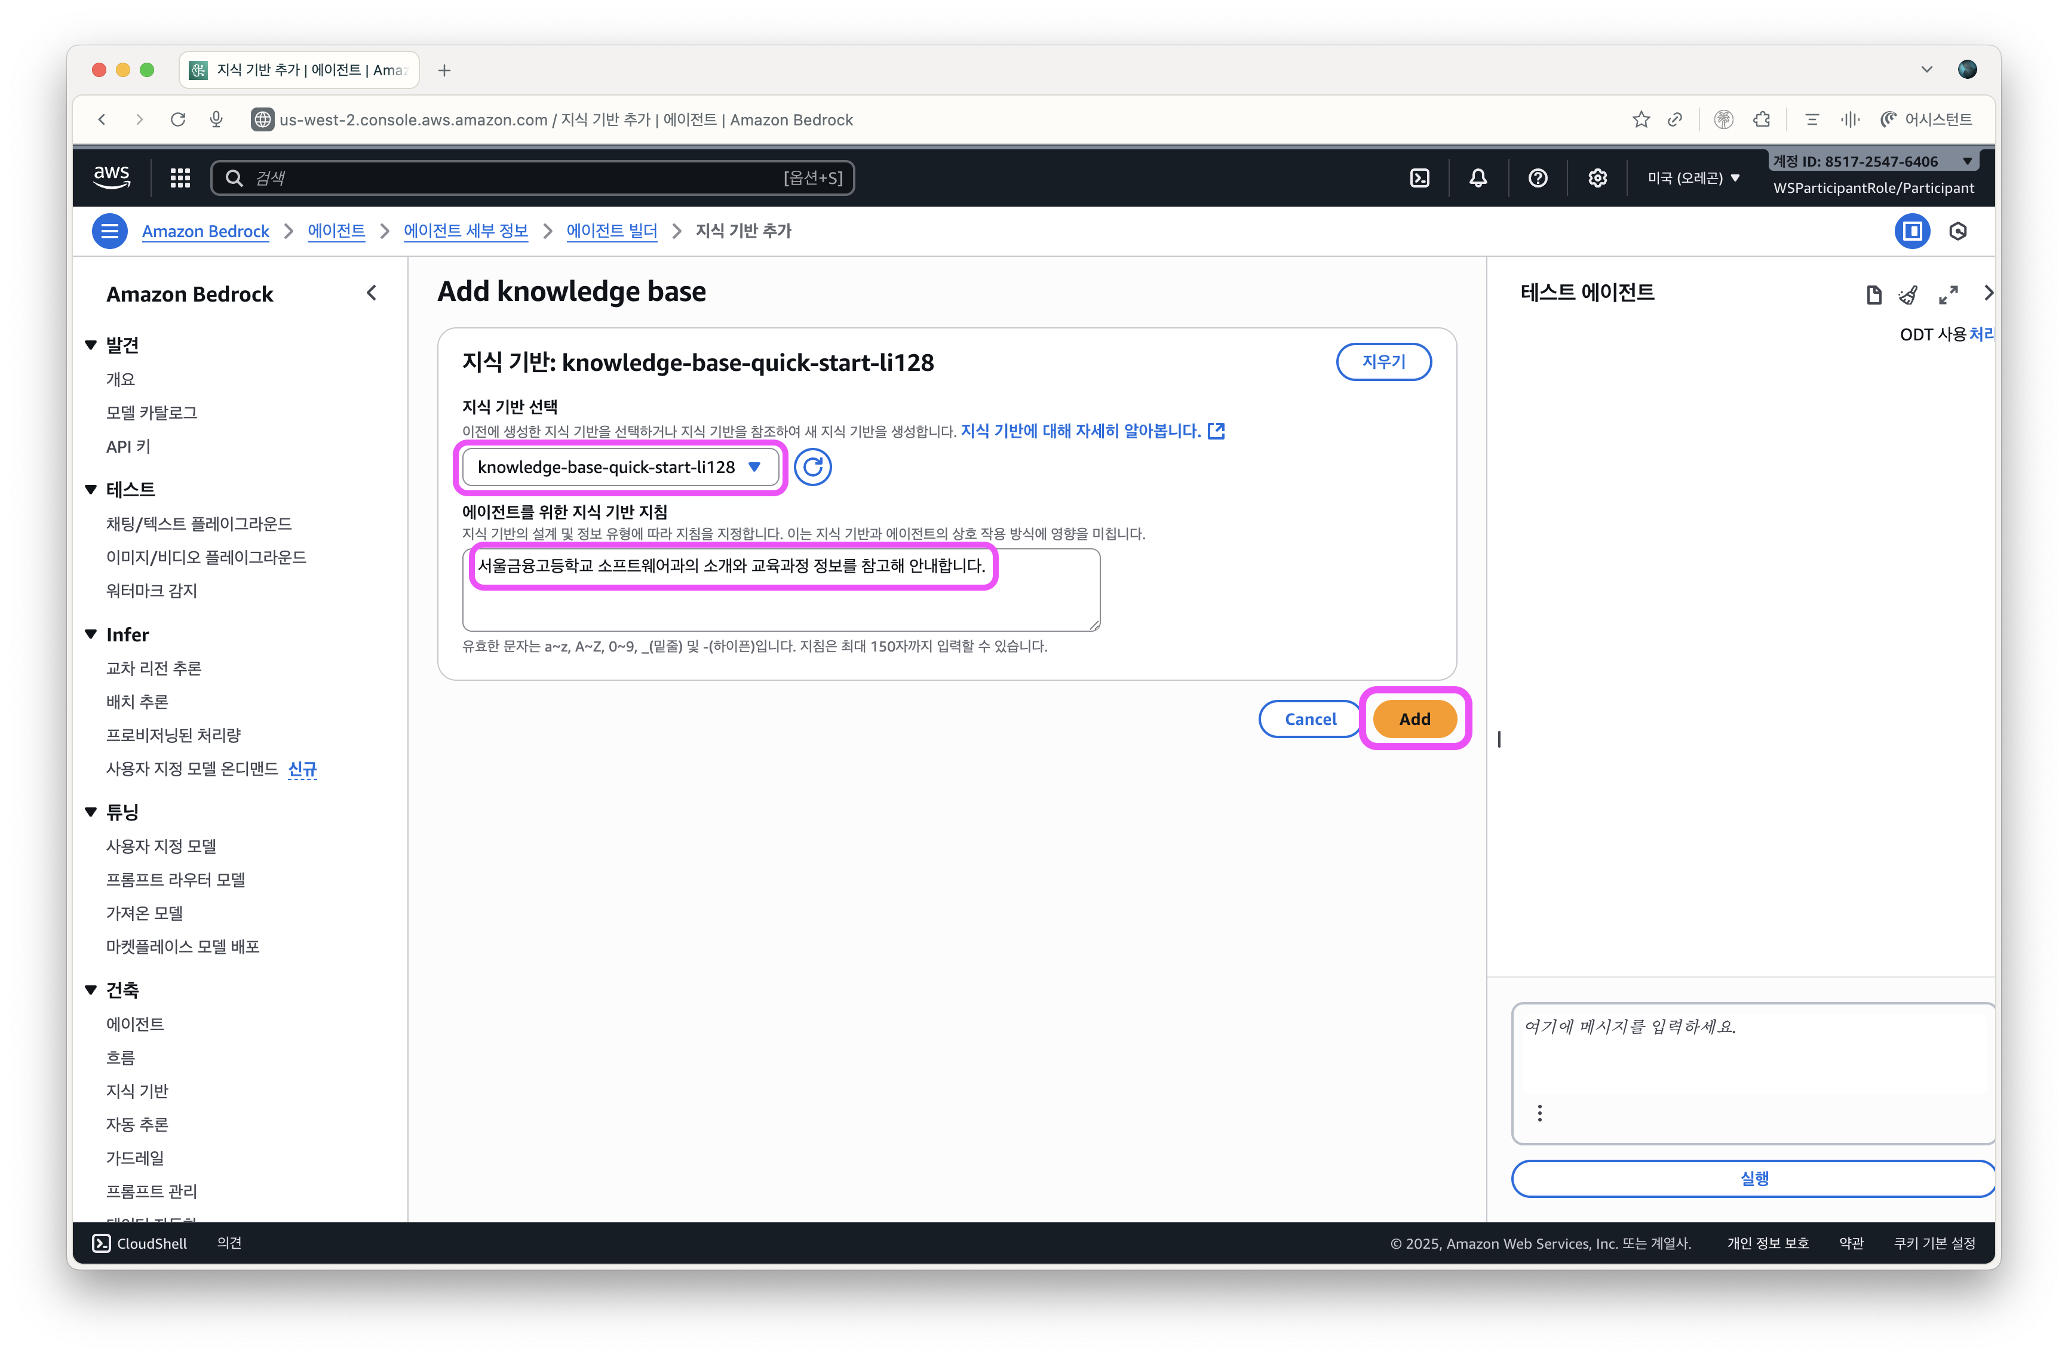This screenshot has width=2068, height=1358.
Task: Open 교차 리전 추론 page
Action: pos(154,668)
